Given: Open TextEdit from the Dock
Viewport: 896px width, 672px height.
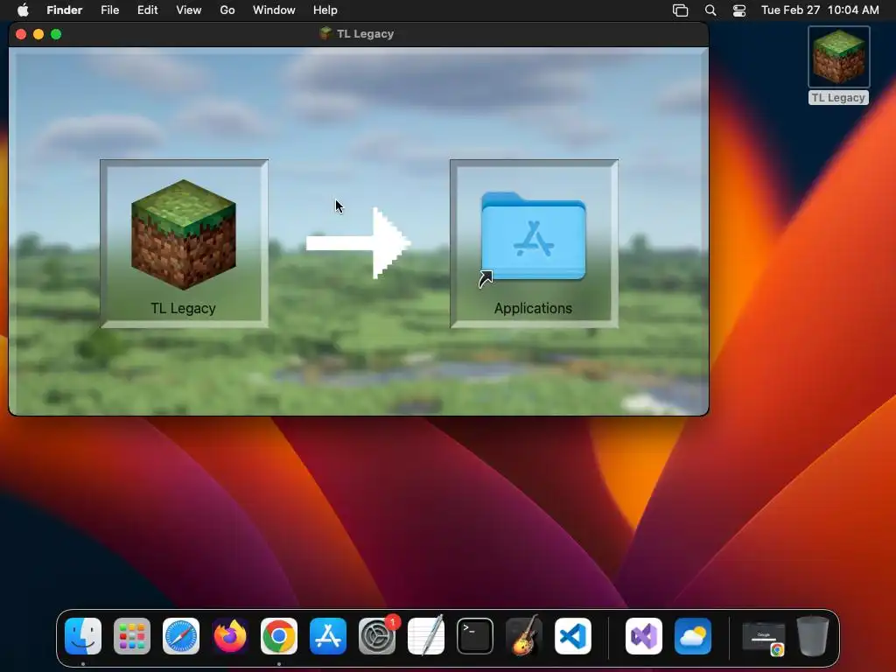Looking at the screenshot, I should click(x=426, y=636).
